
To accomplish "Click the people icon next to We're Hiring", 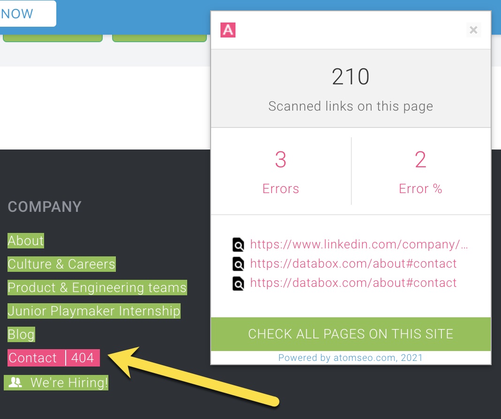I will [x=15, y=383].
